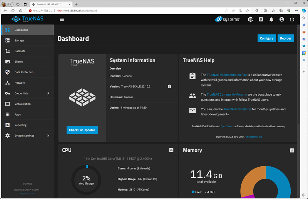This screenshot has height=199, width=308.
Task: Click the Data Protection shield icon
Action: pos(7,72)
